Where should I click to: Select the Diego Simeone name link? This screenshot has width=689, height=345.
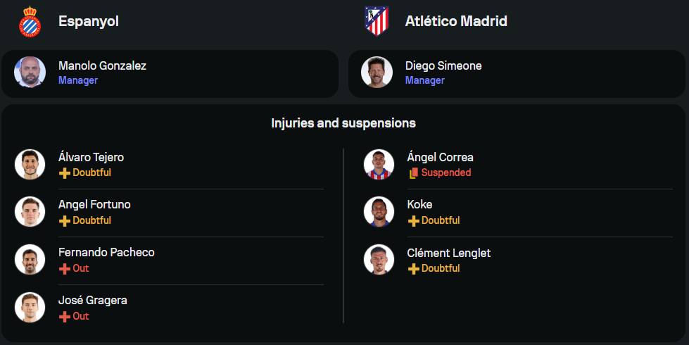(443, 66)
